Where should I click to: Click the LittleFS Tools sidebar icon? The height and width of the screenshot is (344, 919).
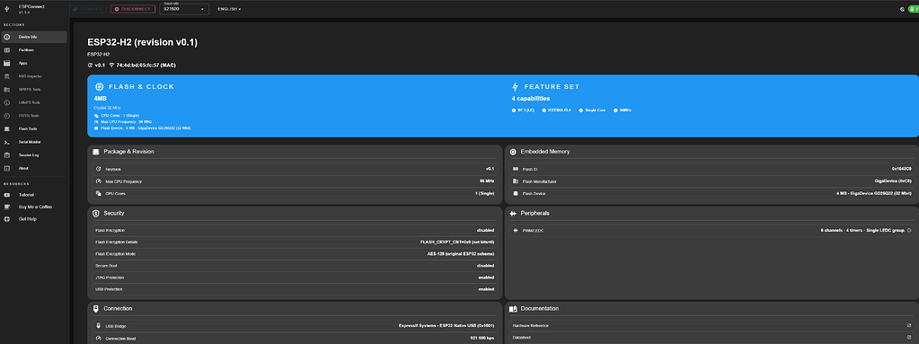[x=7, y=102]
